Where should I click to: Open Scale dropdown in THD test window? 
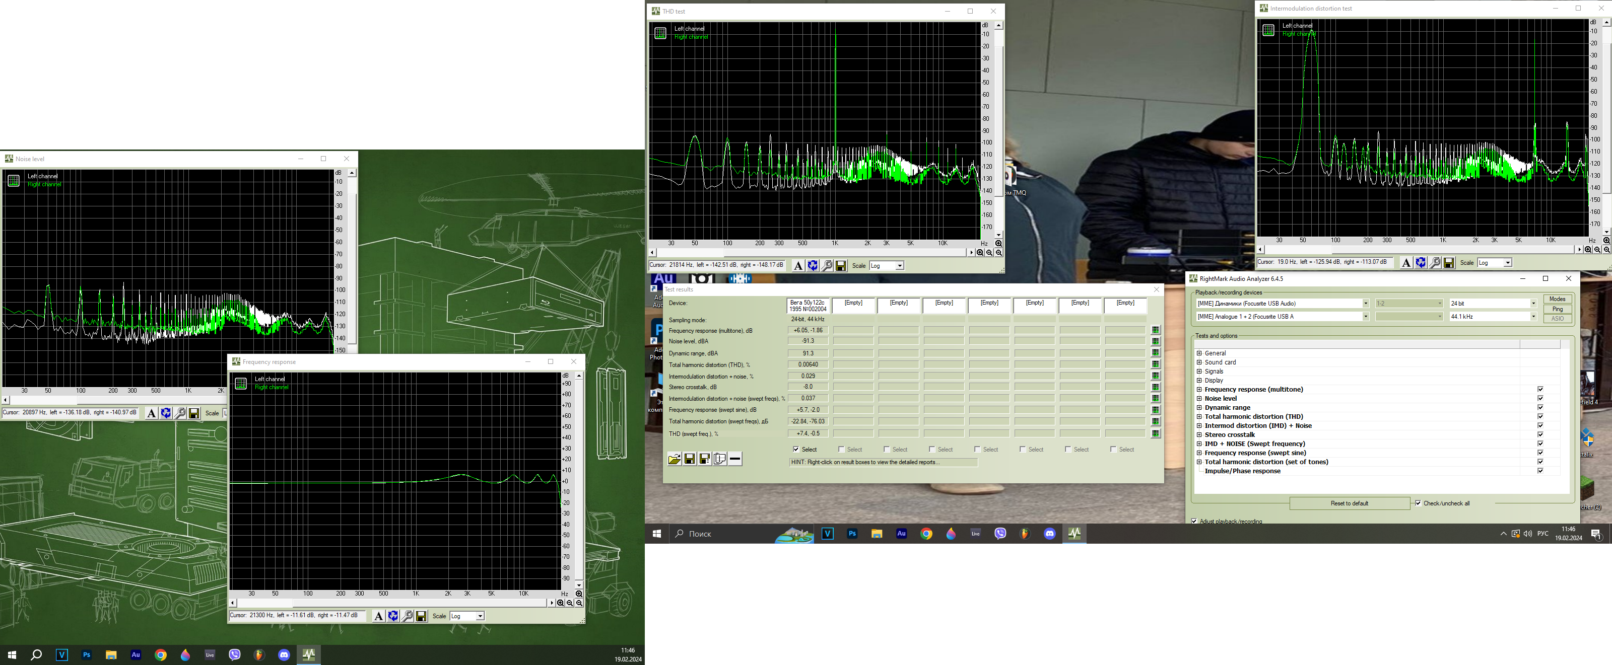[899, 266]
